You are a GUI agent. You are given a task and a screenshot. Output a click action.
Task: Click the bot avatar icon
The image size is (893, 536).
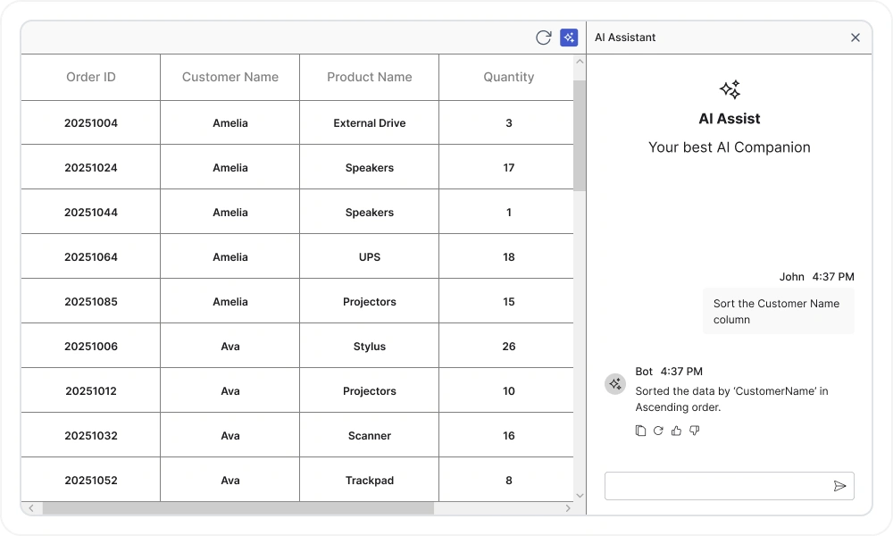click(615, 384)
